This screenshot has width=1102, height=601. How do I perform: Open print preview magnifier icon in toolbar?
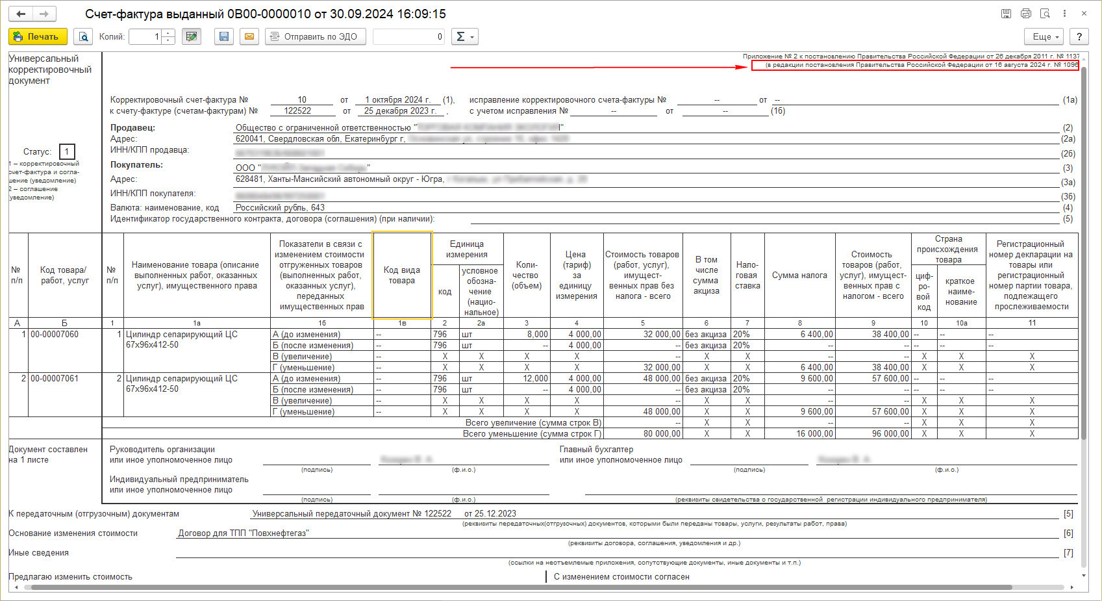tap(83, 37)
